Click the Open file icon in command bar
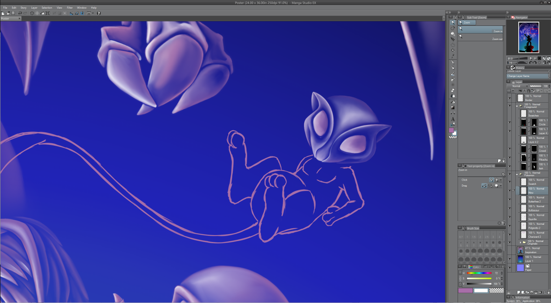The image size is (551, 303). pyautogui.click(x=8, y=13)
